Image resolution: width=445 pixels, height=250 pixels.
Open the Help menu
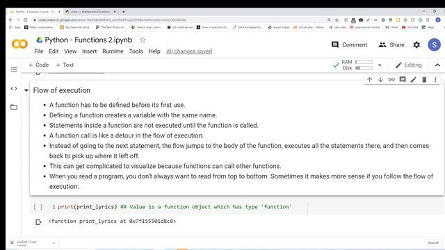(x=154, y=51)
